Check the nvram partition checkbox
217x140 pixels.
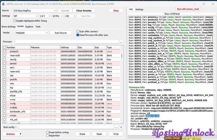click(4, 115)
